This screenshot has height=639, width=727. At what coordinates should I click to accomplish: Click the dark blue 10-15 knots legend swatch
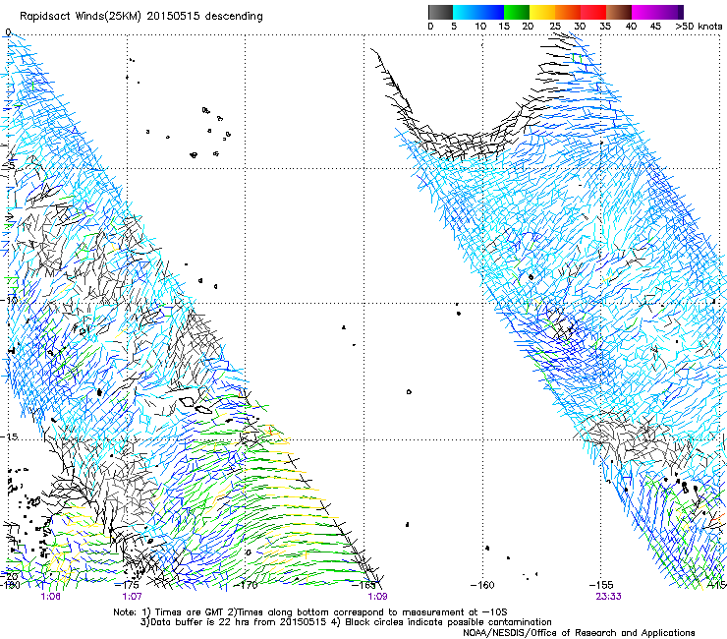coord(491,12)
